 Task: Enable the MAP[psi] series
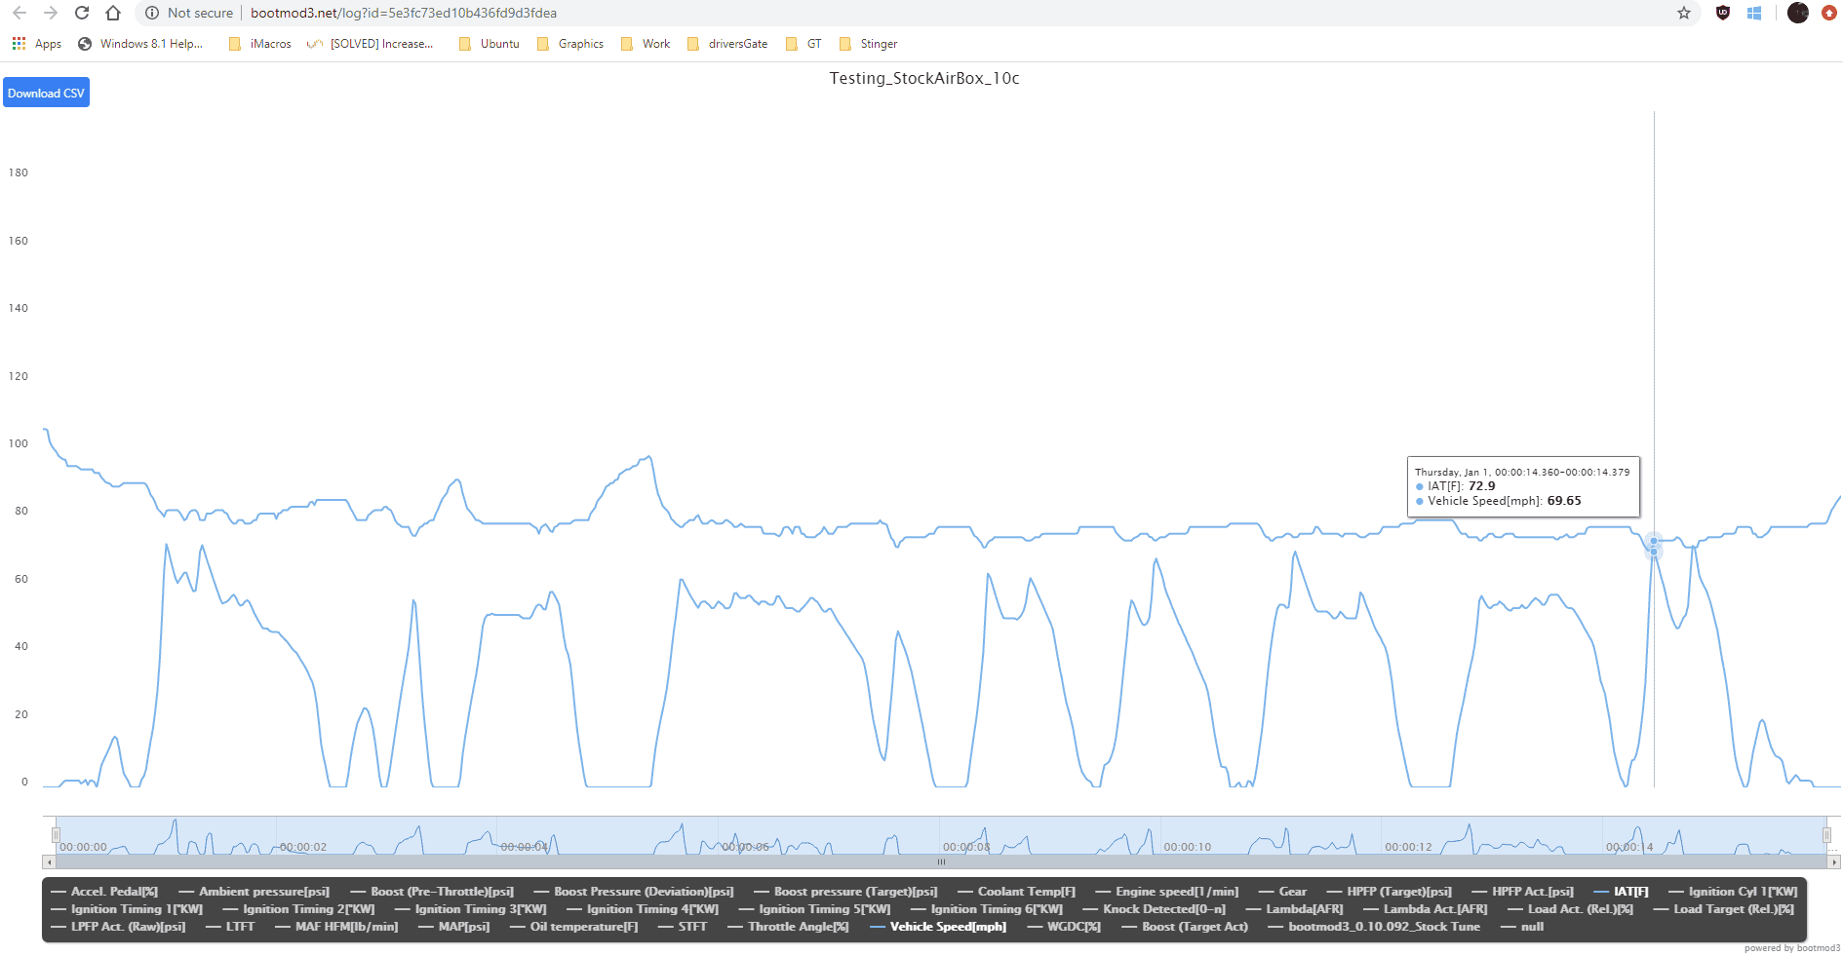[x=454, y=927]
